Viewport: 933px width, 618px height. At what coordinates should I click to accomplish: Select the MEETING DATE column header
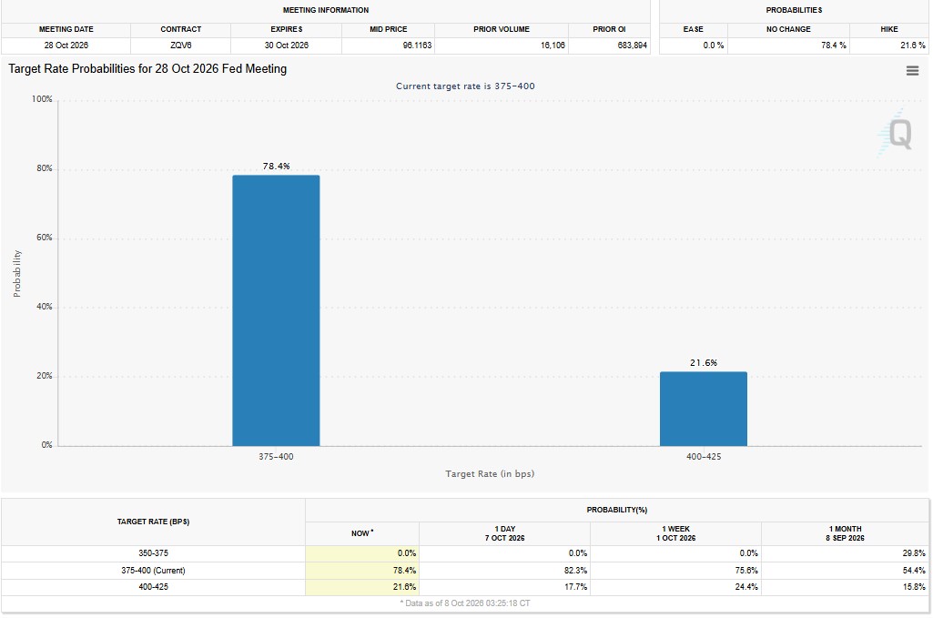[x=66, y=29]
